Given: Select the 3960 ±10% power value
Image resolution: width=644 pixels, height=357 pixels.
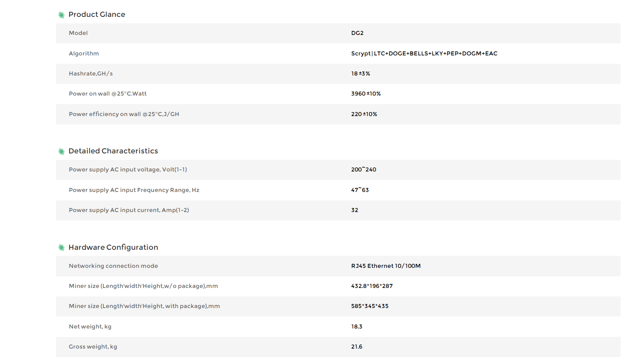Looking at the screenshot, I should (x=366, y=94).
